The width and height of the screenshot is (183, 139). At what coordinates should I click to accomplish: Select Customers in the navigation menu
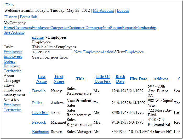23,28
